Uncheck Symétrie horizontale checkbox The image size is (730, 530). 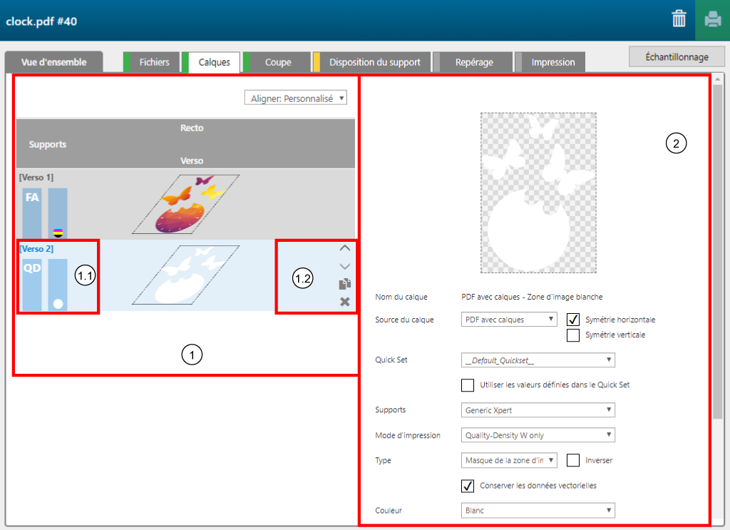[572, 320]
